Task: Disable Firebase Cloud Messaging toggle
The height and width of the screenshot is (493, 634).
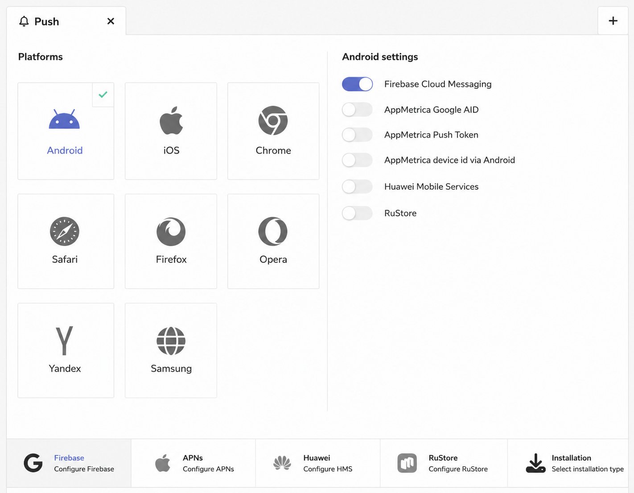Action: point(357,84)
